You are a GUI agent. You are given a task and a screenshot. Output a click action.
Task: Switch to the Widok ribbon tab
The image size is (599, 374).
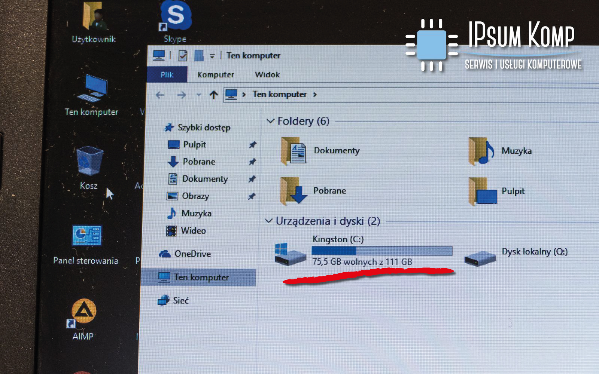[x=267, y=74]
